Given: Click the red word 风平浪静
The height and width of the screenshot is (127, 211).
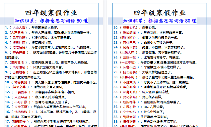Looking at the screenshot, I should (x=19, y=38).
